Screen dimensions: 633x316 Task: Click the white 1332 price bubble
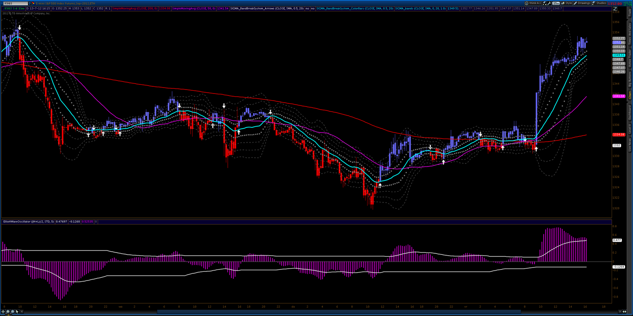[617, 146]
